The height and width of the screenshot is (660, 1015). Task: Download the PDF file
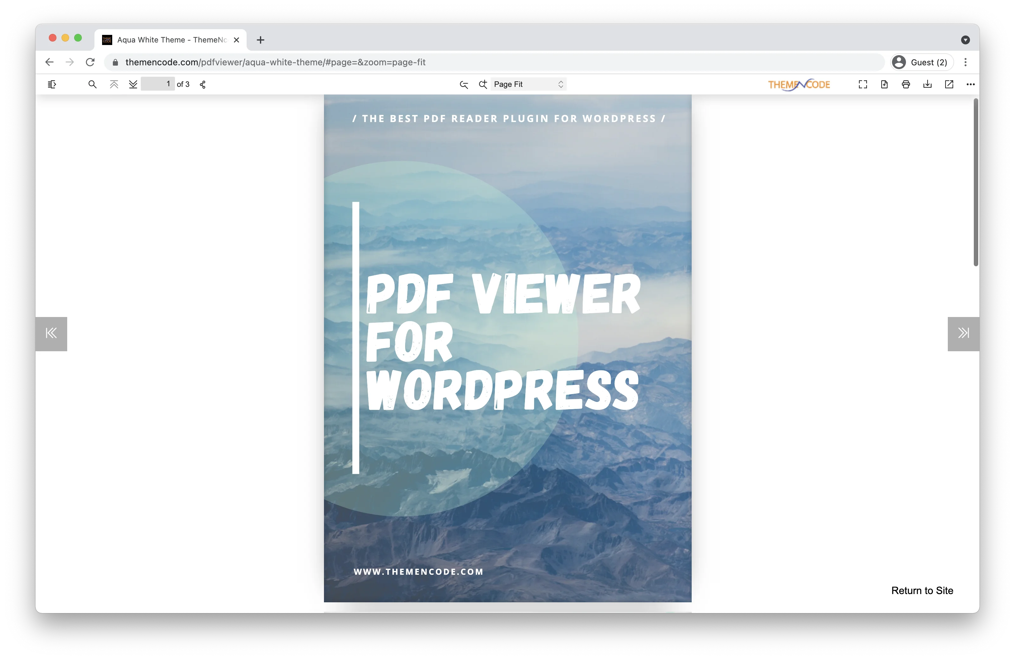pos(927,84)
